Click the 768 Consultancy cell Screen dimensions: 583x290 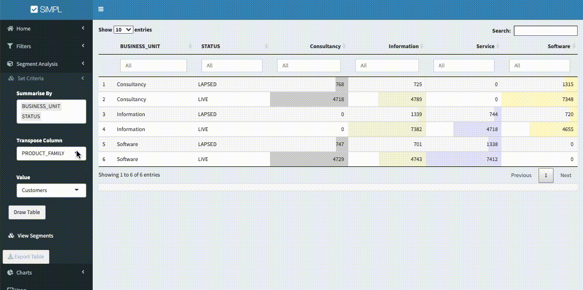click(x=309, y=85)
